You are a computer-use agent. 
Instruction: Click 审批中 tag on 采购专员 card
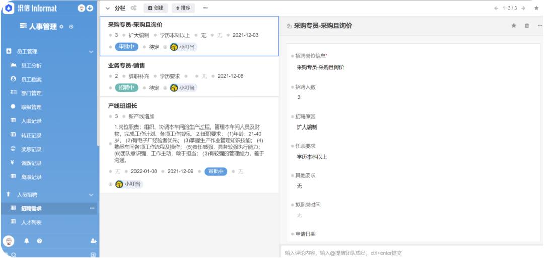click(x=126, y=47)
